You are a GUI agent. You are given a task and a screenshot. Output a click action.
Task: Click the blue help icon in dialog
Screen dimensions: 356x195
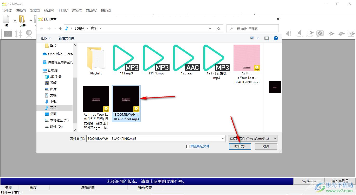276,38
